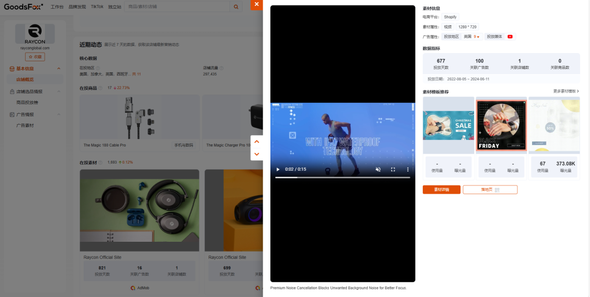
Task: Close the material detail panel
Action: tap(257, 4)
